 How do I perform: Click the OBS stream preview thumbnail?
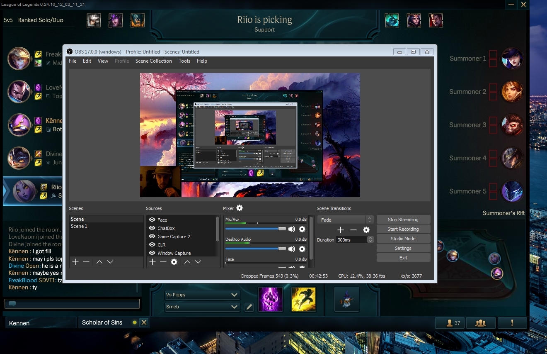point(250,135)
